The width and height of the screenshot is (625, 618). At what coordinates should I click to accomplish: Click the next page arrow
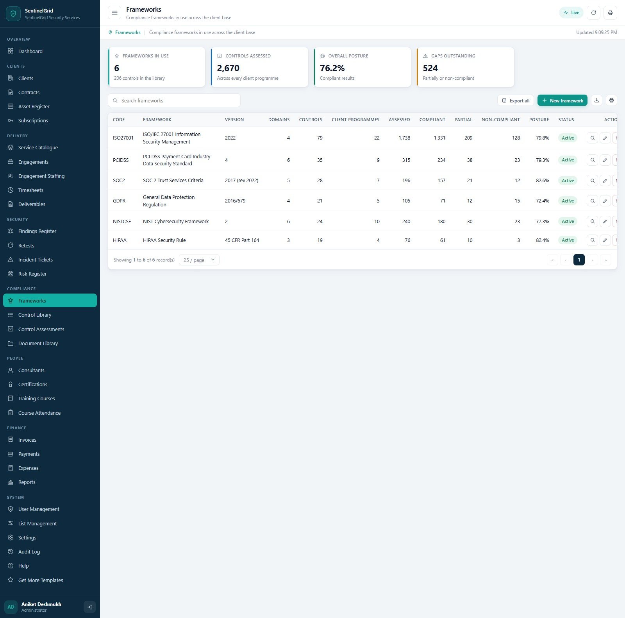click(x=592, y=260)
